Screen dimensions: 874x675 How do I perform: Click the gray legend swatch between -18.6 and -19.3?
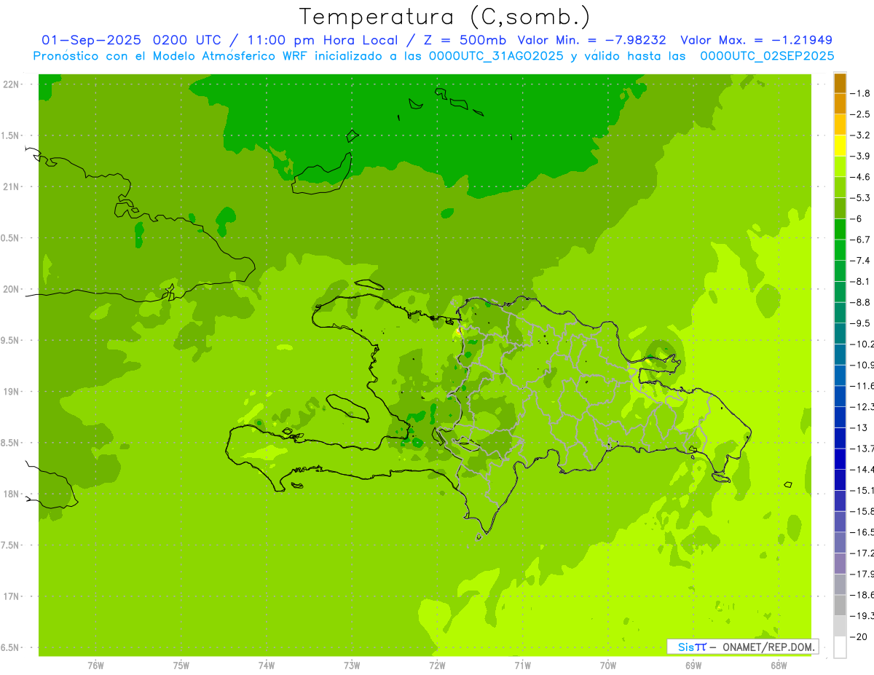click(840, 606)
